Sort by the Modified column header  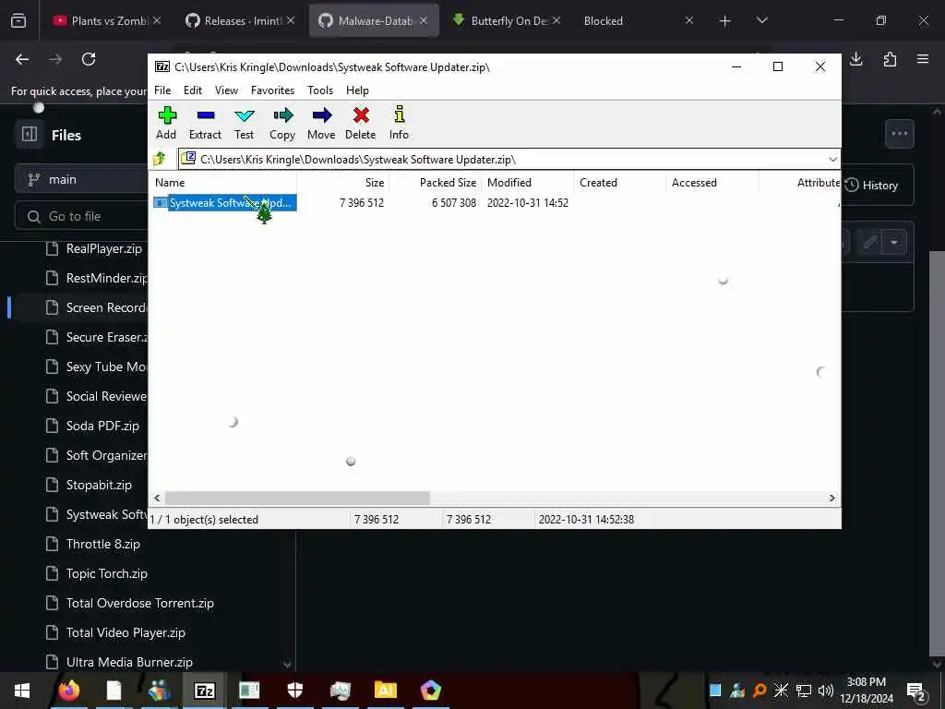pyautogui.click(x=528, y=183)
